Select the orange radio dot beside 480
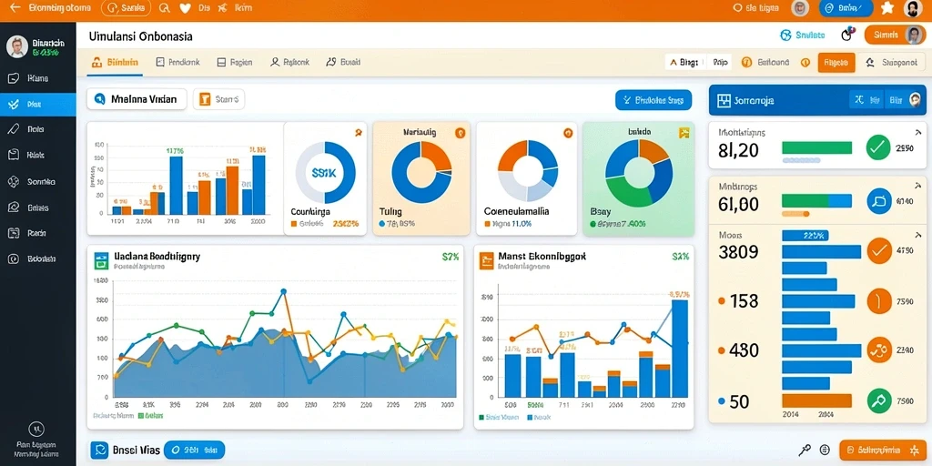This screenshot has width=932, height=466. tap(722, 350)
